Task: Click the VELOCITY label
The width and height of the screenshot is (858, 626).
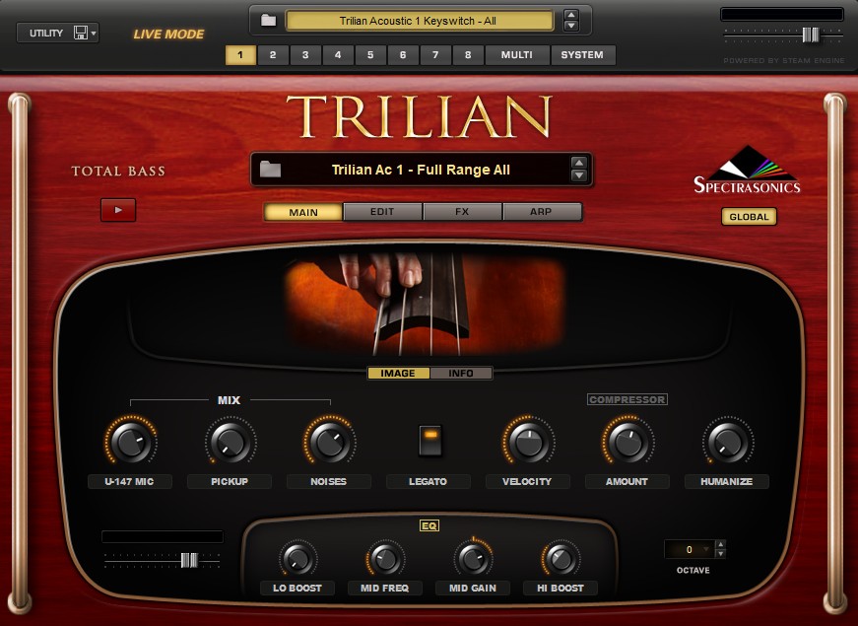Action: (x=527, y=481)
